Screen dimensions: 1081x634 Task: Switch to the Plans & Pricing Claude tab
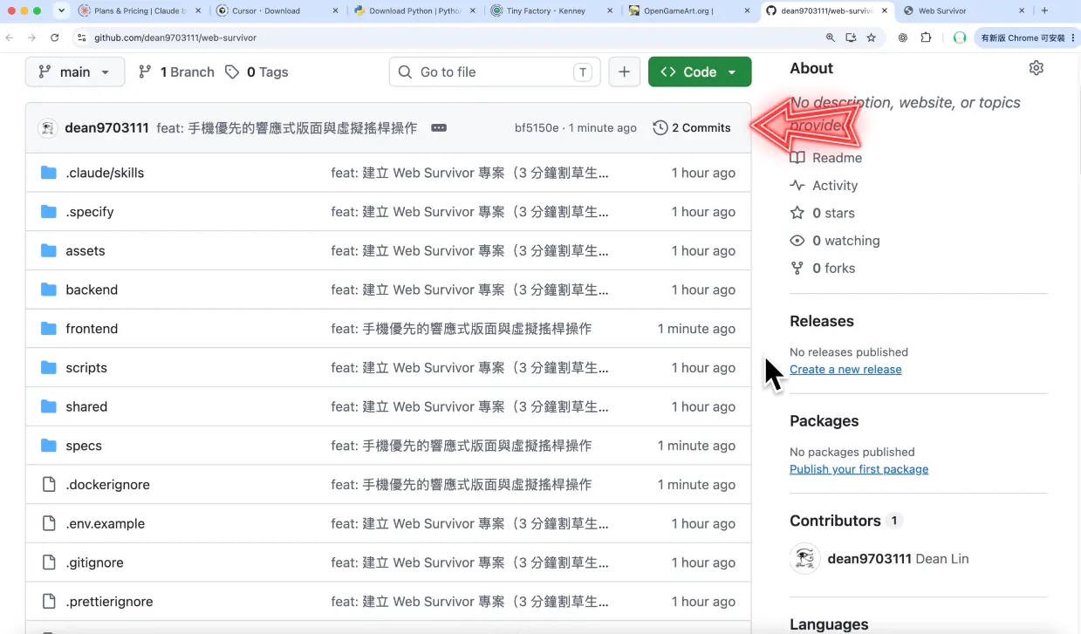pyautogui.click(x=140, y=11)
